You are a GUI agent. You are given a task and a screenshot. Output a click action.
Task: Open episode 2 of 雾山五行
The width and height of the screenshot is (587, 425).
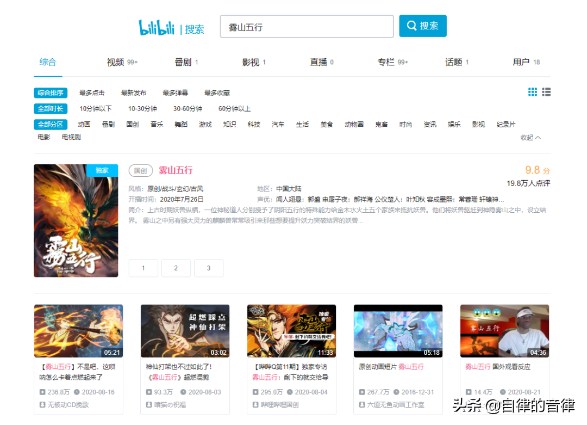click(176, 268)
